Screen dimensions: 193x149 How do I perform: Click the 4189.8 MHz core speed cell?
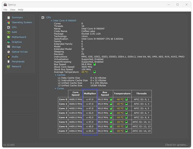click(x=75, y=113)
